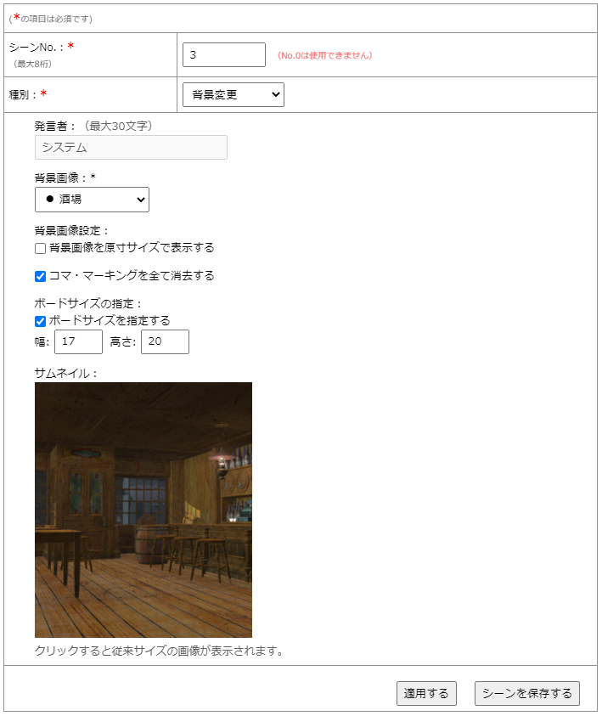Click the シーンを保存する button

click(527, 693)
